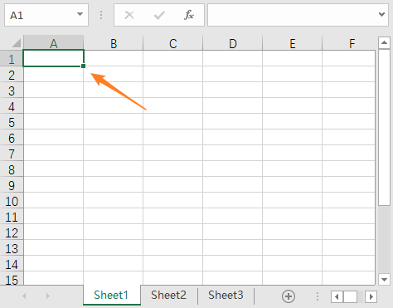Click vertical scrollbar down arrow

tap(384, 280)
